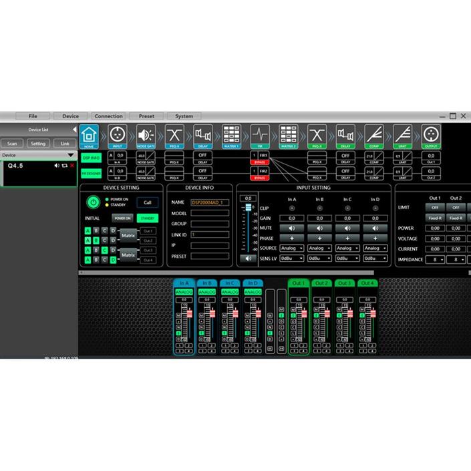Open the Comp compressor module
The height and width of the screenshot is (471, 471).
[373, 135]
